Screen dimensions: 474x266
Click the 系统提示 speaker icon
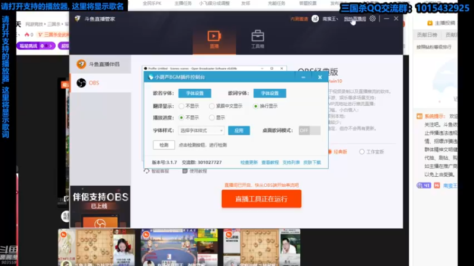coord(419,116)
